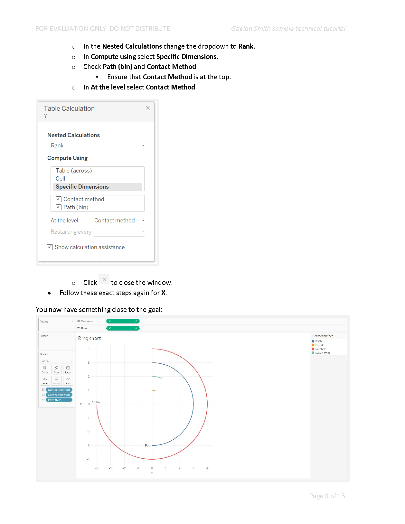Select Table (across) in Compute Using
This screenshot has height=524, width=405.
(x=74, y=171)
